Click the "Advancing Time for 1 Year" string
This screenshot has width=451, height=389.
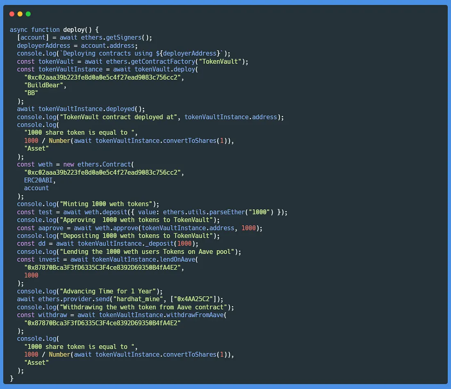109,291
